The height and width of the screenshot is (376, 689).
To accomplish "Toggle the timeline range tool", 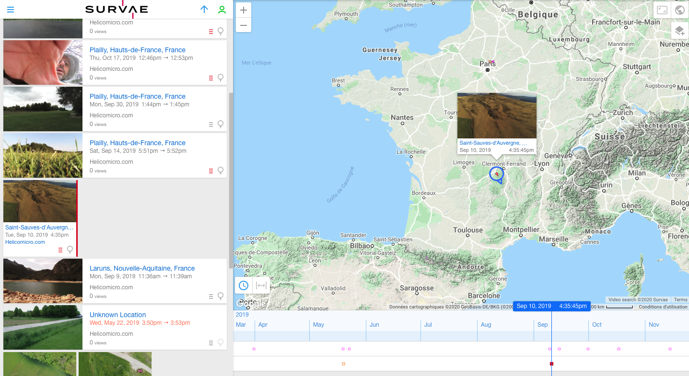I will click(x=261, y=285).
